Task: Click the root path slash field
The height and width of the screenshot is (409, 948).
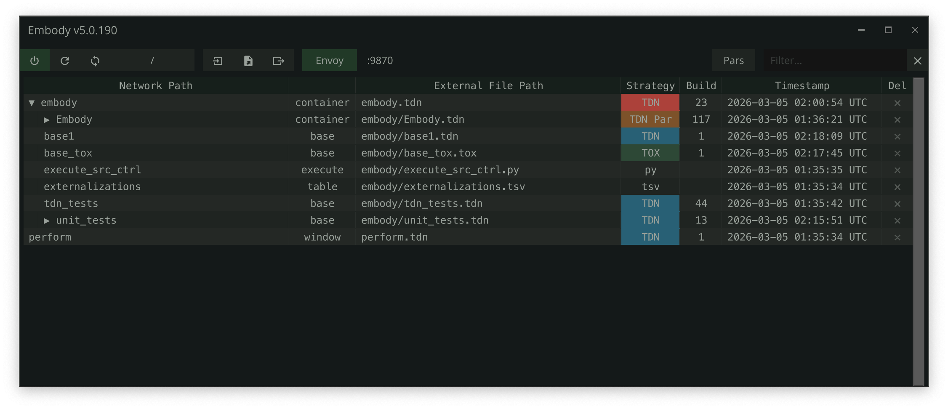Action: point(152,61)
